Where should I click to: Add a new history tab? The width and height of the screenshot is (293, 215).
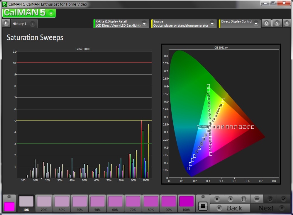[x=33, y=24]
